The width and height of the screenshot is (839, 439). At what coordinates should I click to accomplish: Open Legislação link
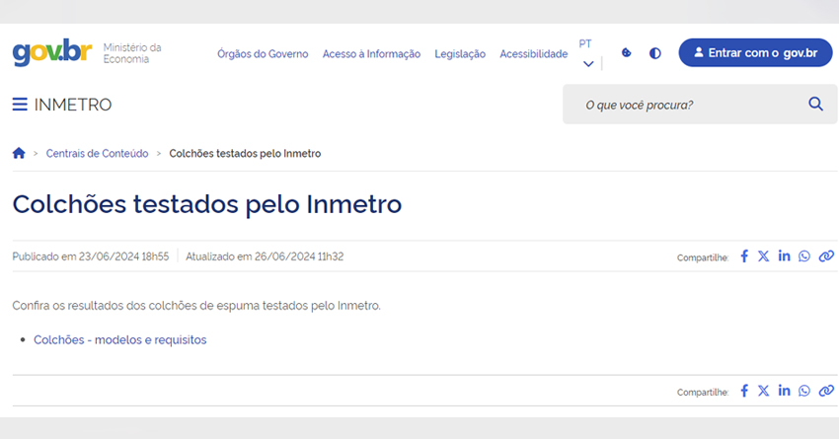pos(460,54)
